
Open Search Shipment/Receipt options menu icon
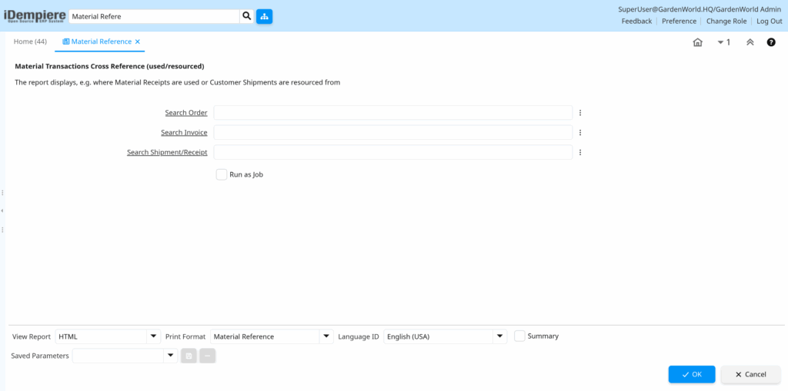[580, 153]
